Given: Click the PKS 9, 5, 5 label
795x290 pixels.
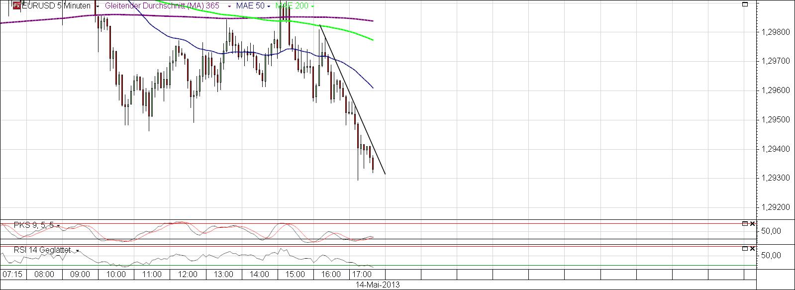Looking at the screenshot, I should pos(34,225).
